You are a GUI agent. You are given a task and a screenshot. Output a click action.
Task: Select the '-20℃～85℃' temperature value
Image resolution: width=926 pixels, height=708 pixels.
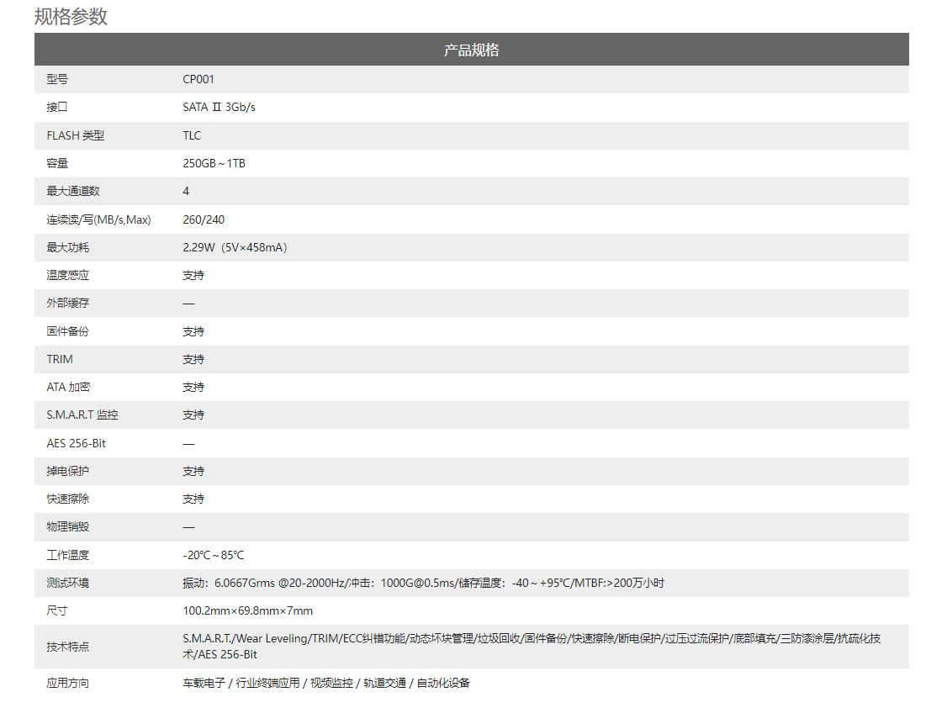point(213,555)
